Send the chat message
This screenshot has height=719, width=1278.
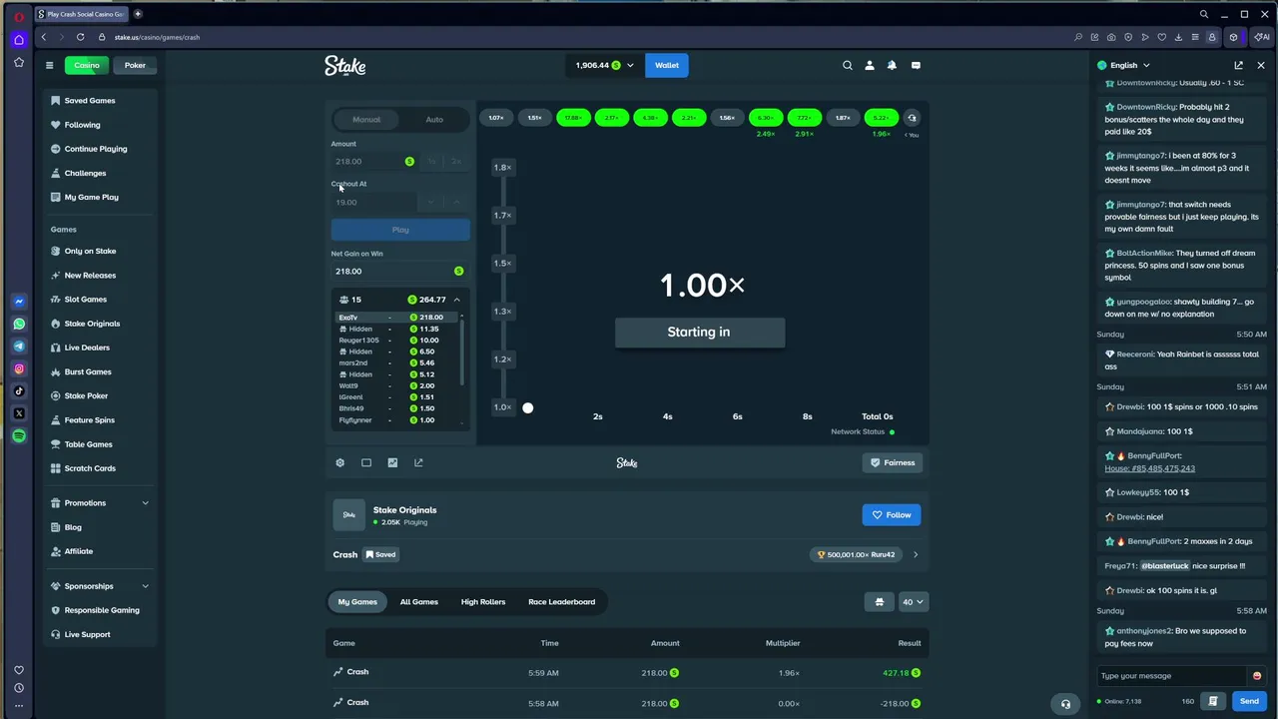click(x=1249, y=701)
